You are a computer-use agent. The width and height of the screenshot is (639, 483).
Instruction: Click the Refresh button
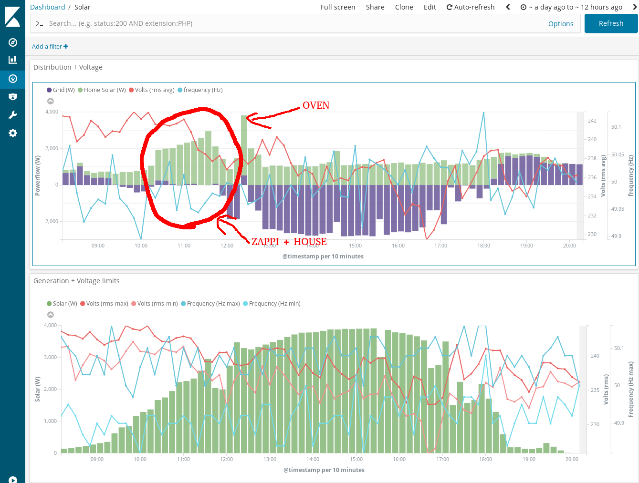(x=611, y=23)
